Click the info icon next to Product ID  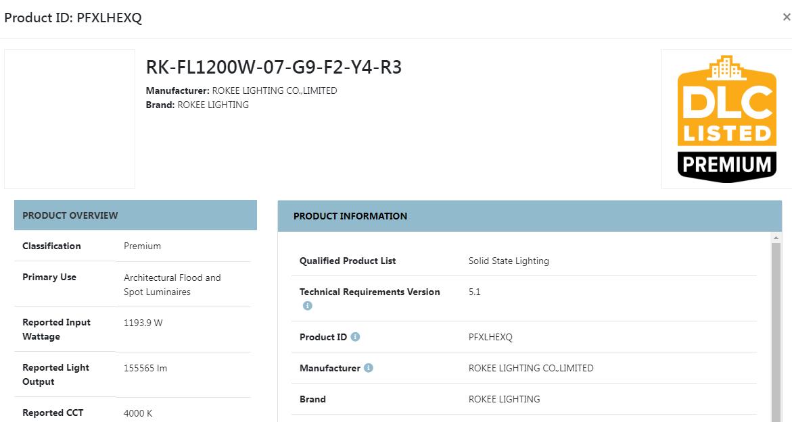coord(355,337)
